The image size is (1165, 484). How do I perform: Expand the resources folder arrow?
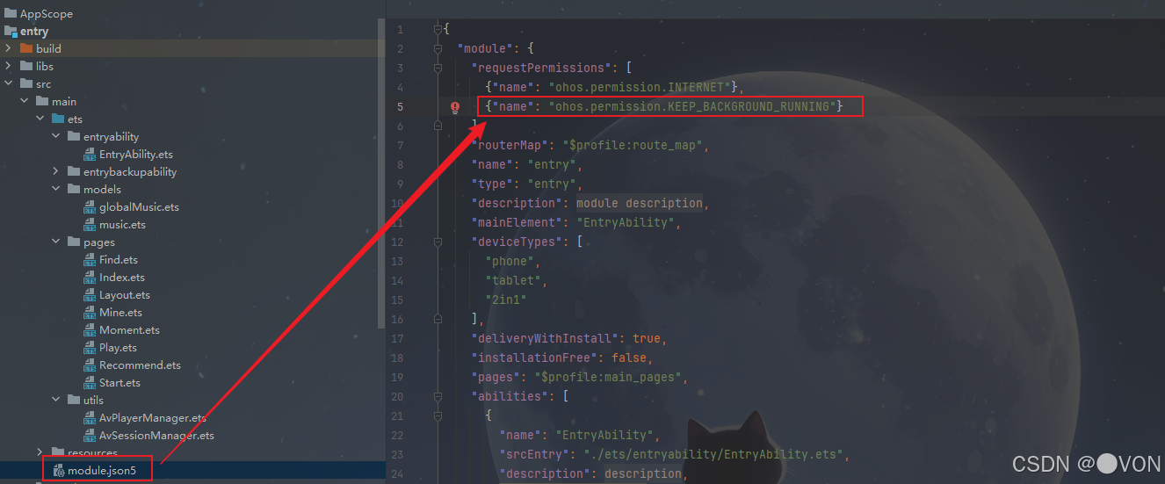point(40,452)
